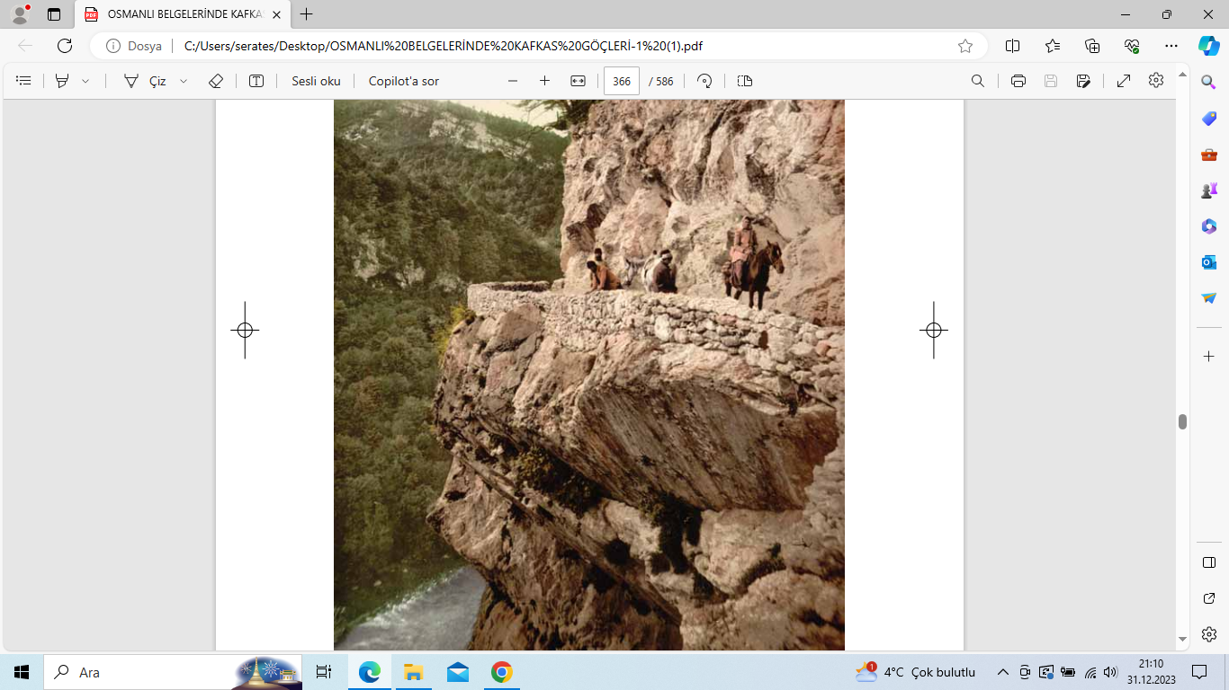This screenshot has height=690, width=1229.
Task: Search within the PDF document
Action: (x=978, y=81)
